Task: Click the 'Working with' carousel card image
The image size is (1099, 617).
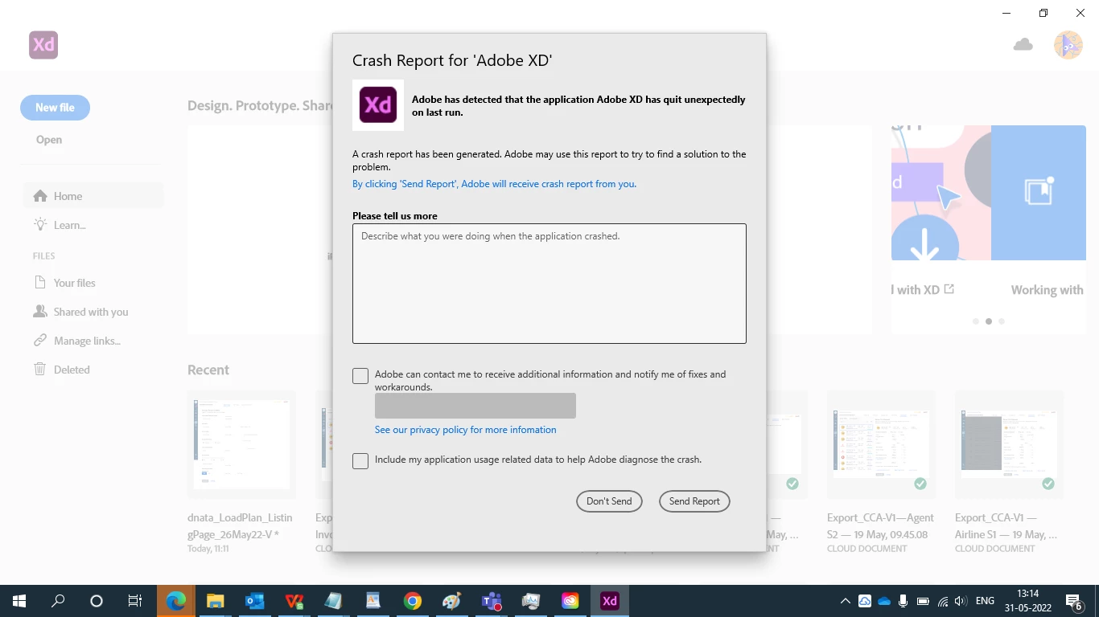Action: tap(1039, 193)
